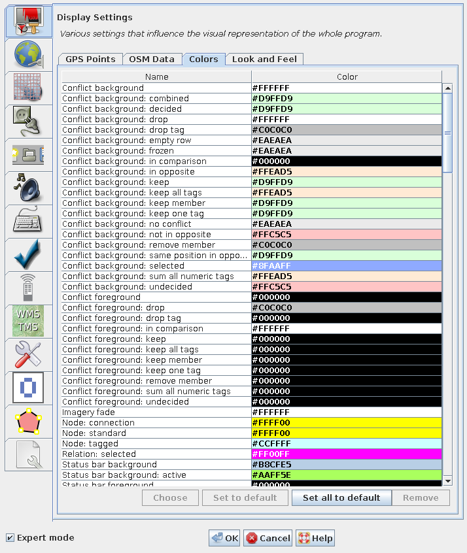The width and height of the screenshot is (467, 553).
Task: Toggle the Expert mode checkbox
Action: coord(10,538)
